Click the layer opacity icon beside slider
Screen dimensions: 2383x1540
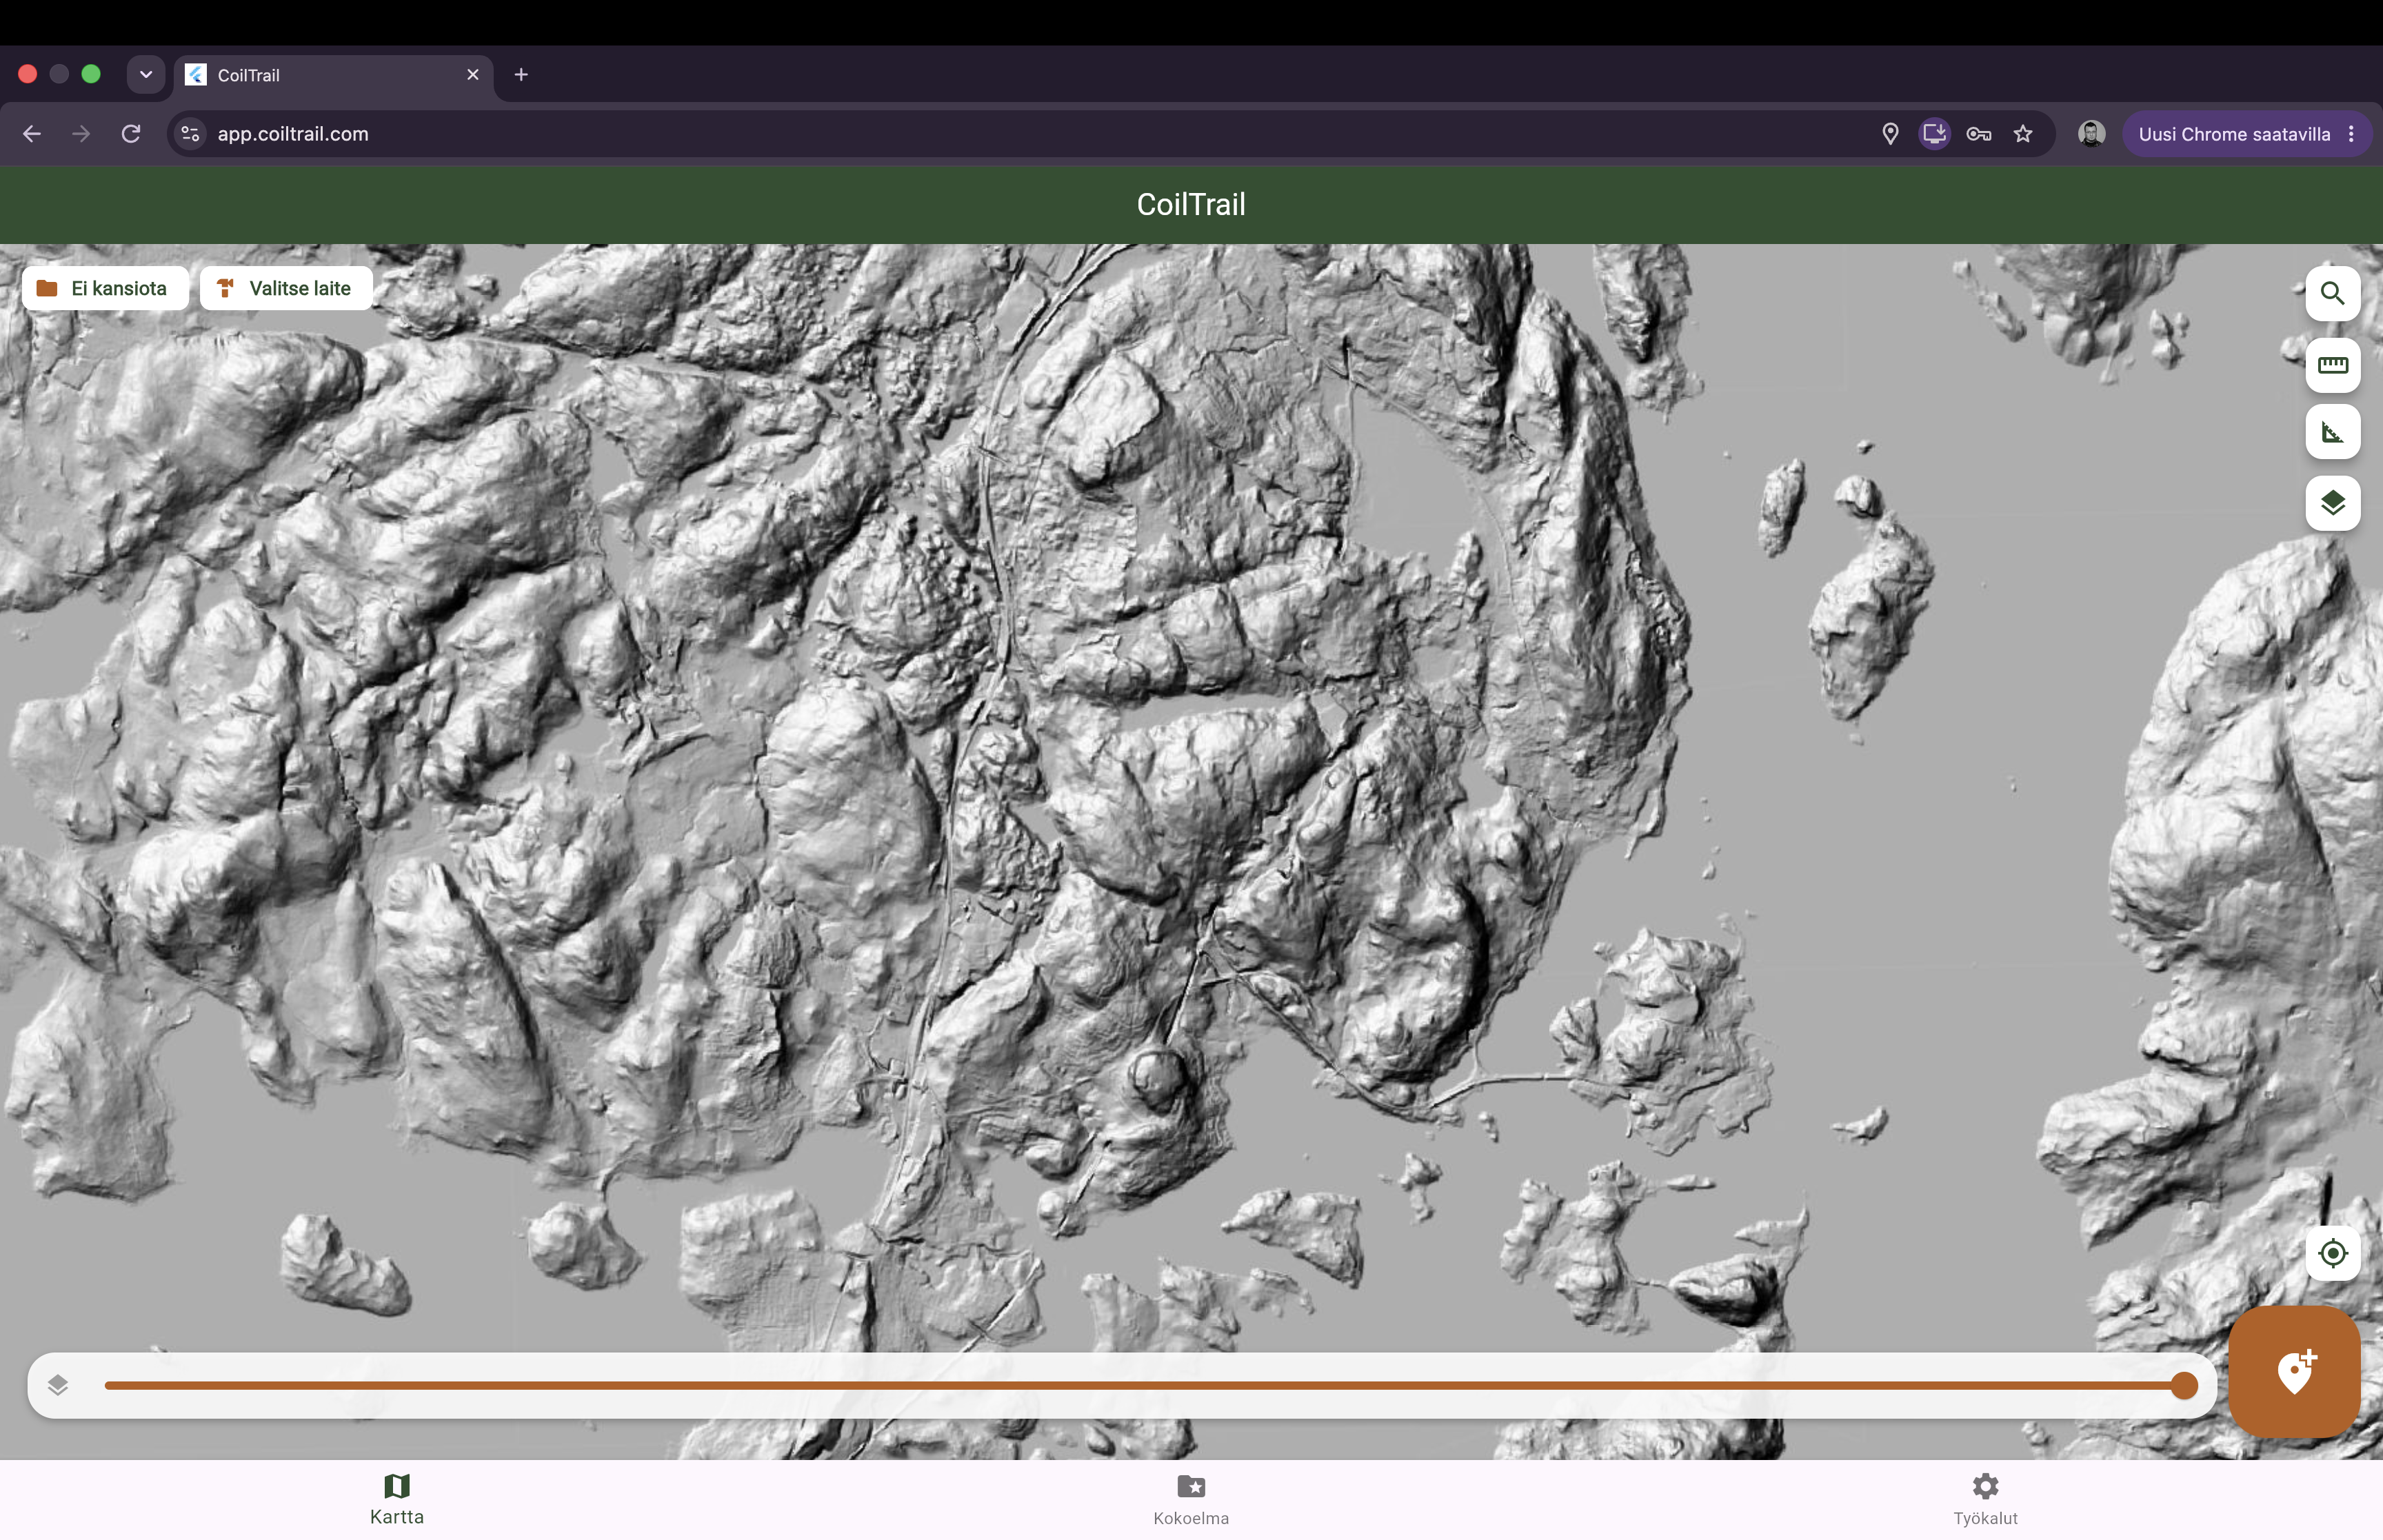58,1385
